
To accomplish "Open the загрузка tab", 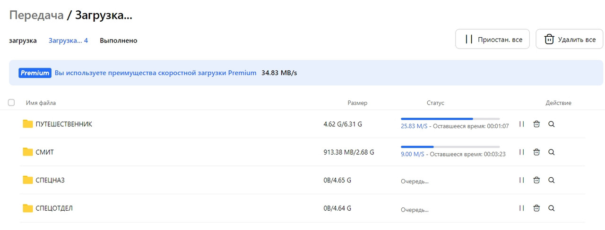I will [x=23, y=41].
